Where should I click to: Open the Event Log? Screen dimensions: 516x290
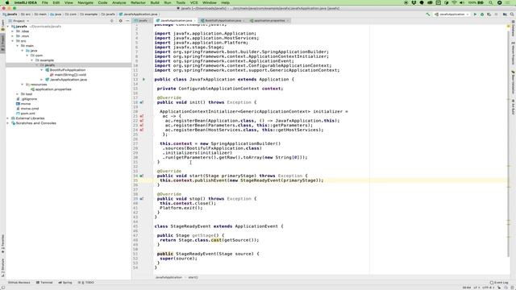coord(499,283)
